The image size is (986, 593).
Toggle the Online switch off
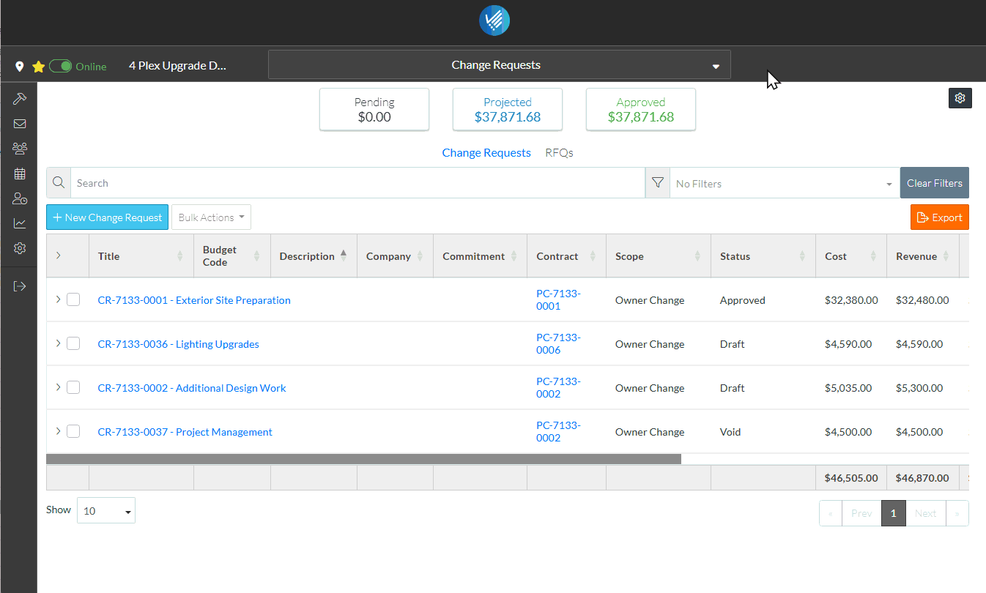tap(61, 66)
